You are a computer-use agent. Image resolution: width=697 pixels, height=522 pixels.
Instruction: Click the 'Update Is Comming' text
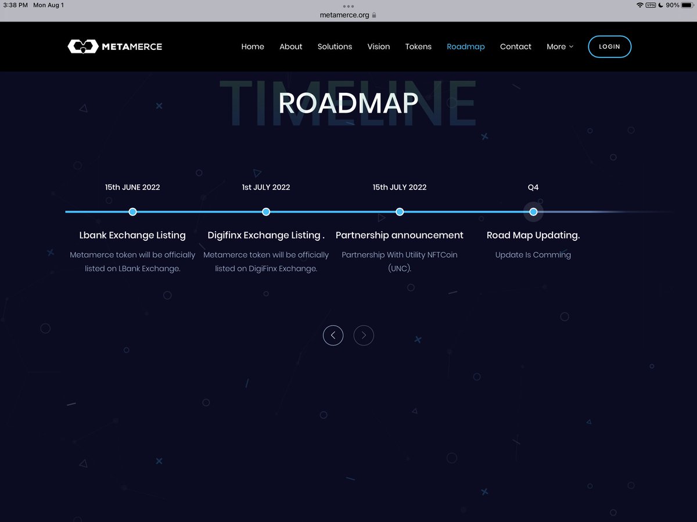coord(533,254)
